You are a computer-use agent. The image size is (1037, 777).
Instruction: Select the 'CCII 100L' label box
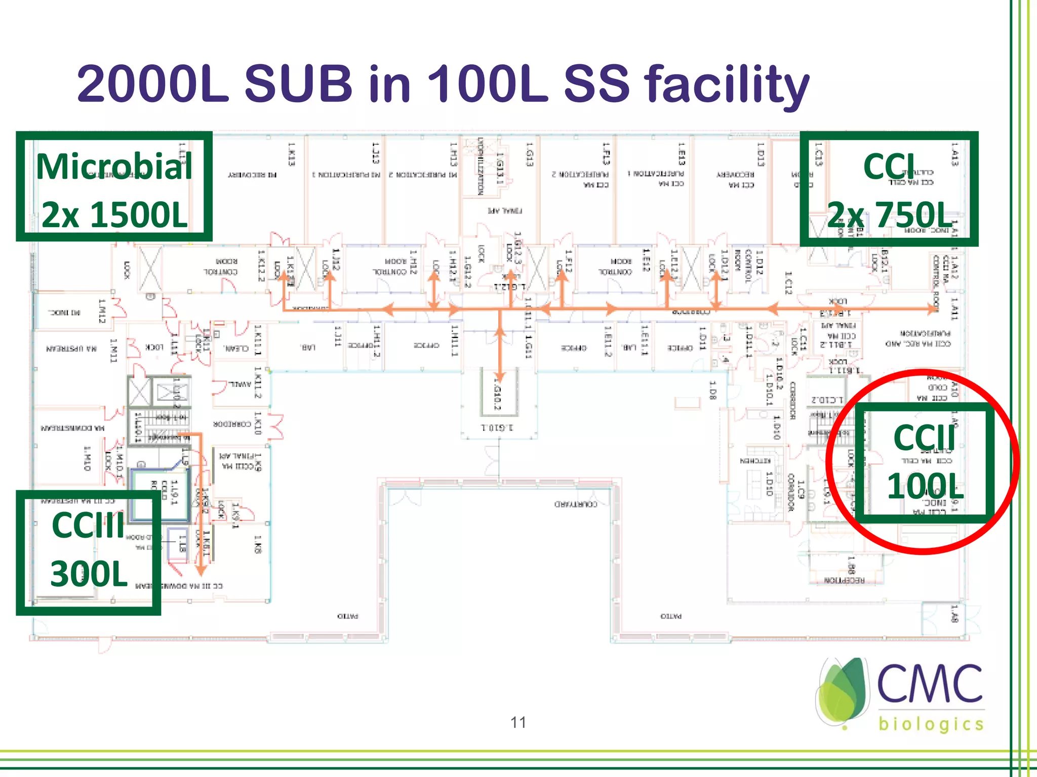coord(924,463)
